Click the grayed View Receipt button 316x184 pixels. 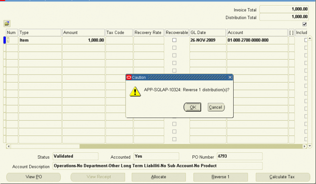[98, 177]
